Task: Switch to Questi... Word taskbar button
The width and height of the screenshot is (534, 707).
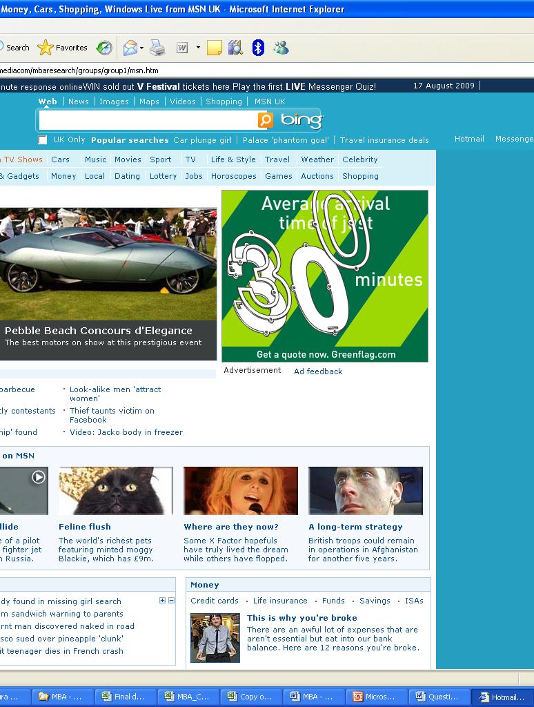Action: (439, 697)
